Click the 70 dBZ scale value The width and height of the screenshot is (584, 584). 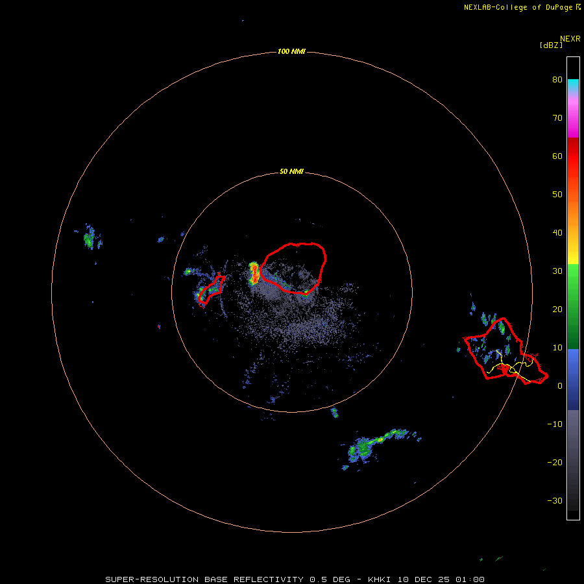557,117
